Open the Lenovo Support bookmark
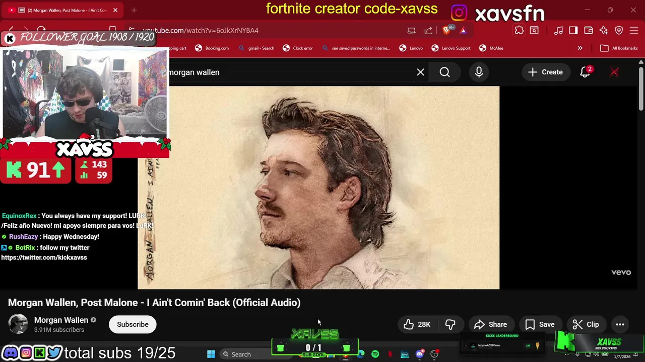 [451, 48]
